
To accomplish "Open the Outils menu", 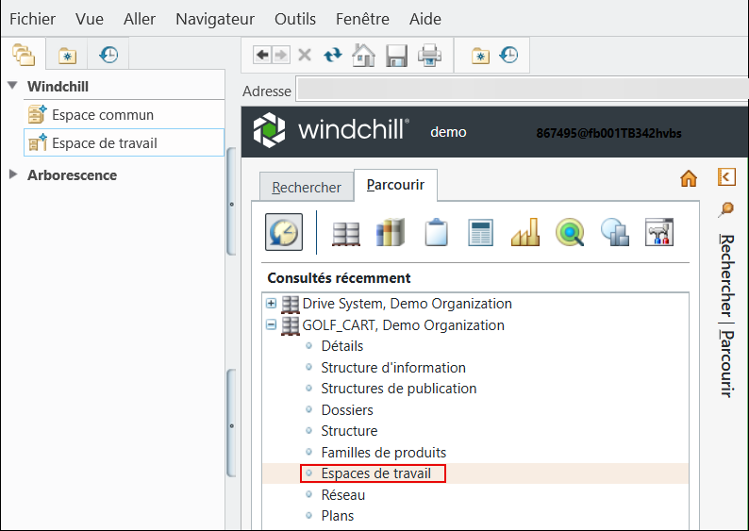I will click(x=294, y=19).
